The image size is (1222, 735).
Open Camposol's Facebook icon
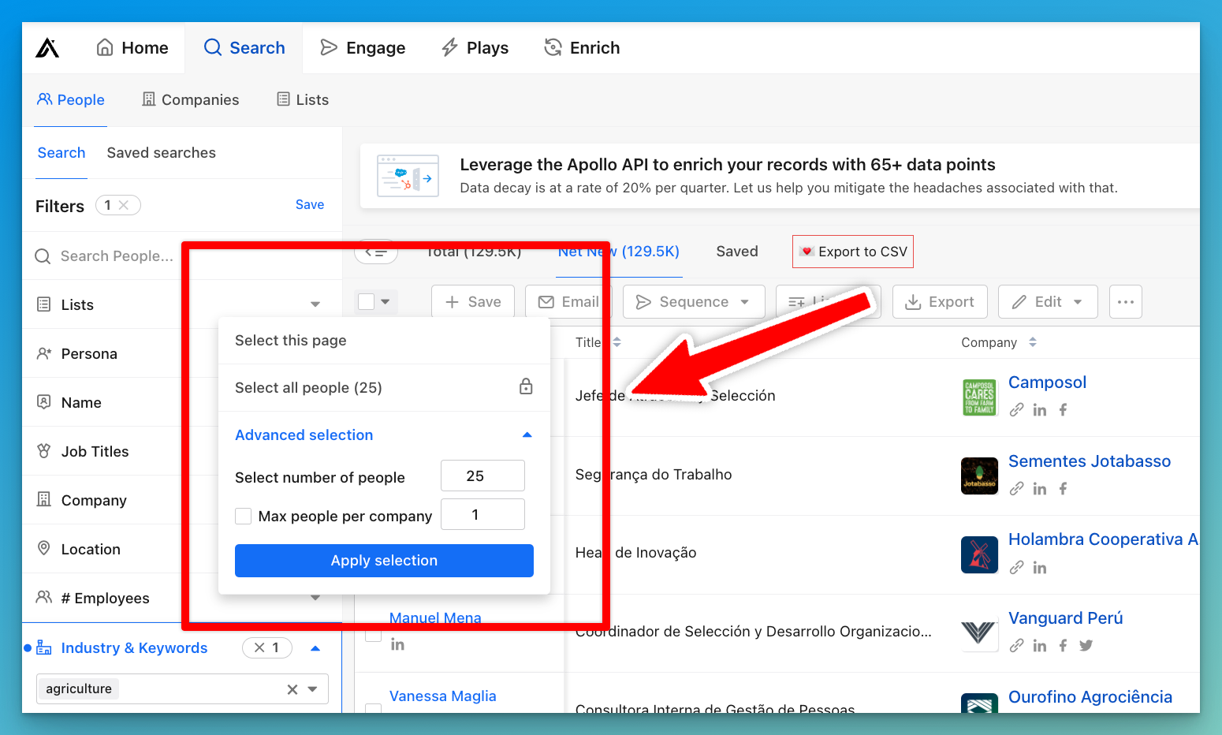pos(1063,410)
